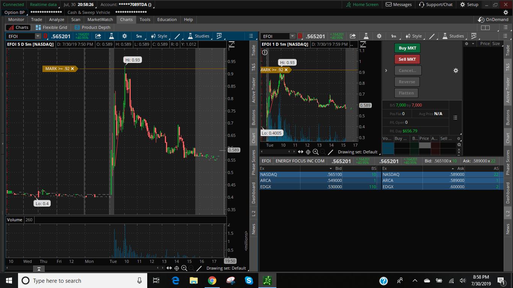Image resolution: width=513 pixels, height=288 pixels.
Task: Click the gear icon below the Setup button
Action: click(x=505, y=12)
